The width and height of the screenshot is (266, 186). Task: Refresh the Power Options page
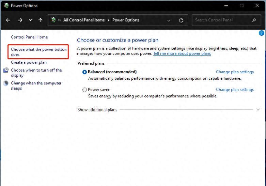[181, 20]
